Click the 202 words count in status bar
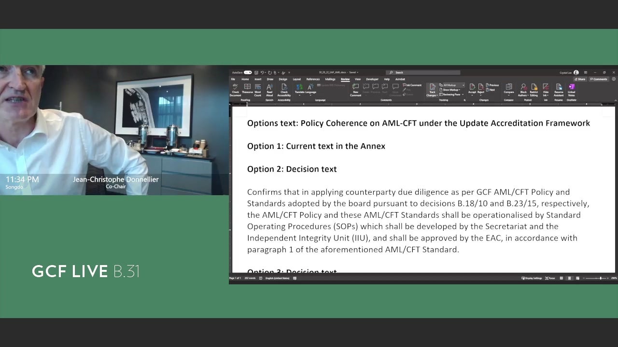Screen dimensions: 618x347 pos(250,278)
